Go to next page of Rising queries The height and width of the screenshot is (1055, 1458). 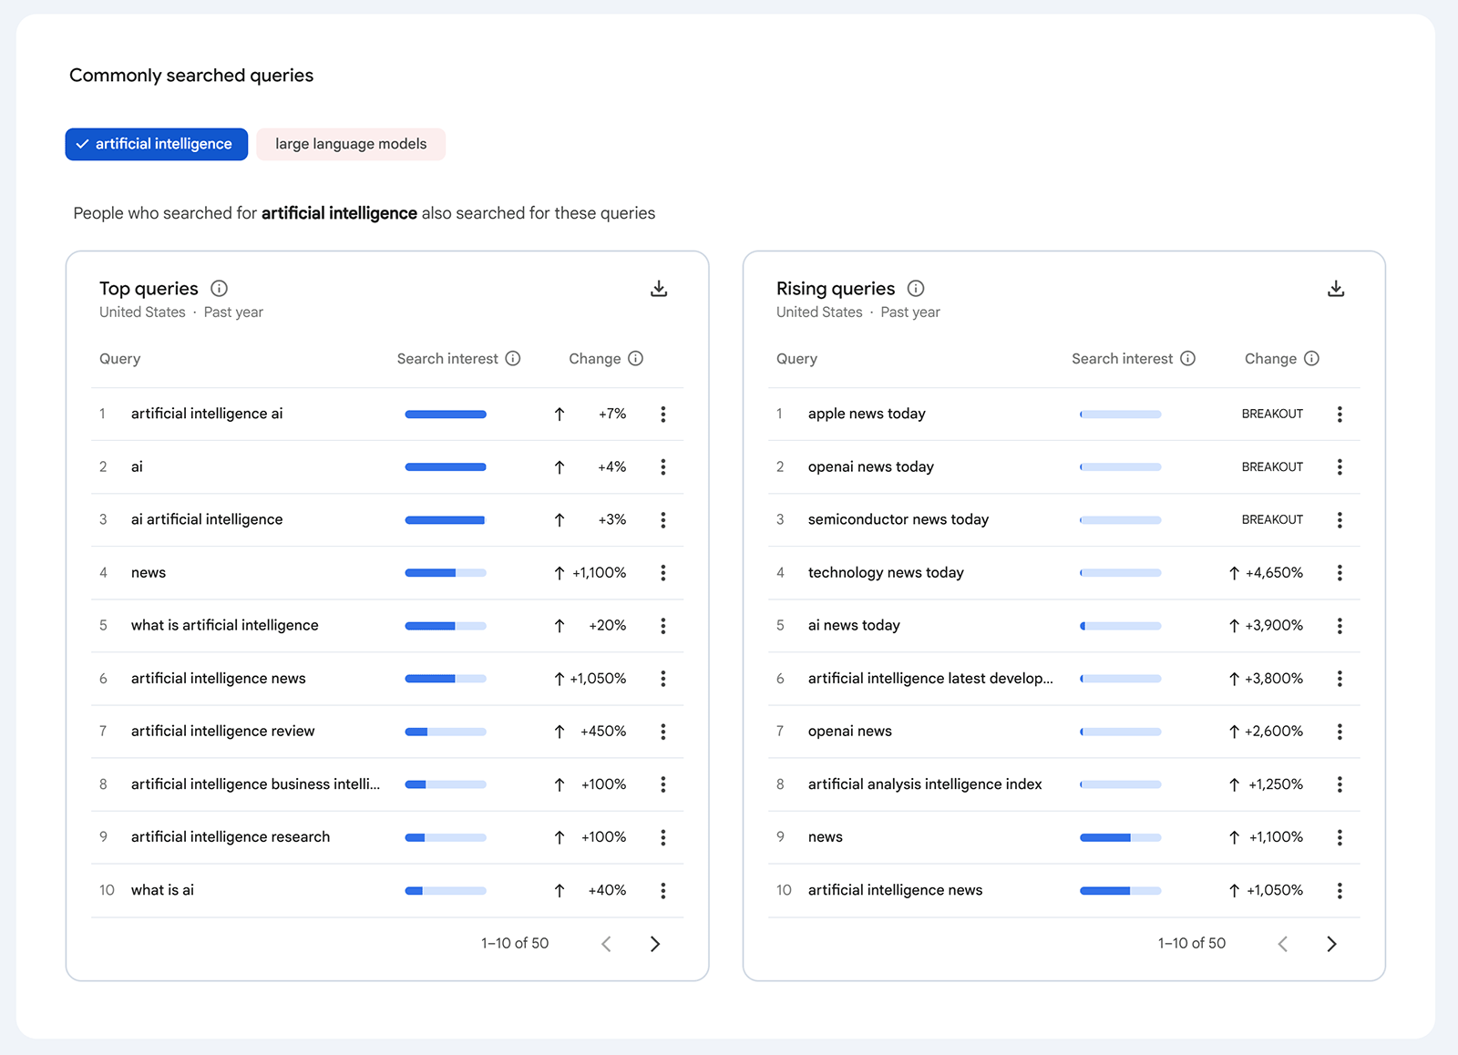(x=1332, y=944)
